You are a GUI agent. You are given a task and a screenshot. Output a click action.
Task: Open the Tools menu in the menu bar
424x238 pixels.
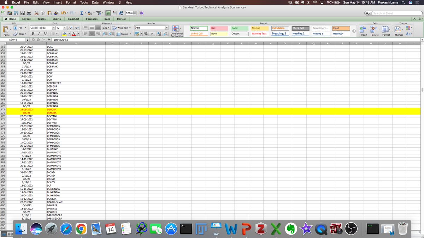(83, 2)
